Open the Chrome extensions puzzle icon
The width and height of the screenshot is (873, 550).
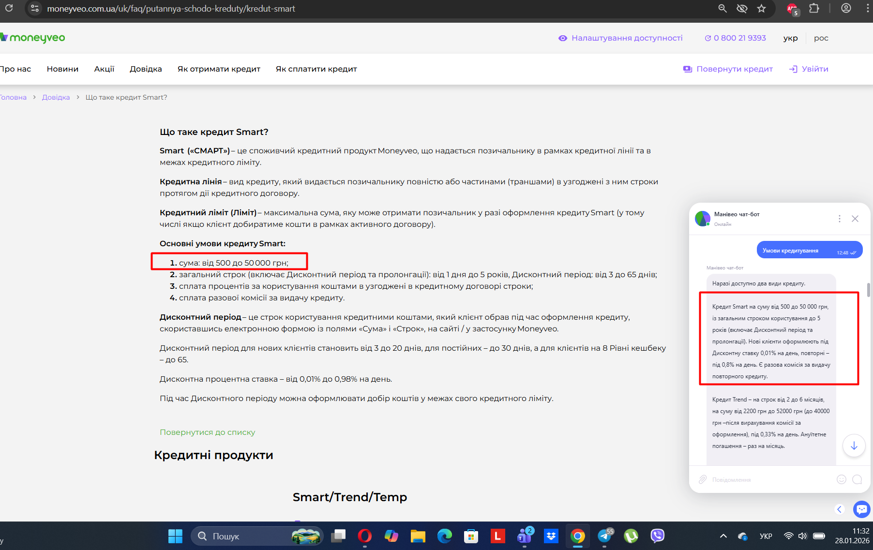(814, 8)
